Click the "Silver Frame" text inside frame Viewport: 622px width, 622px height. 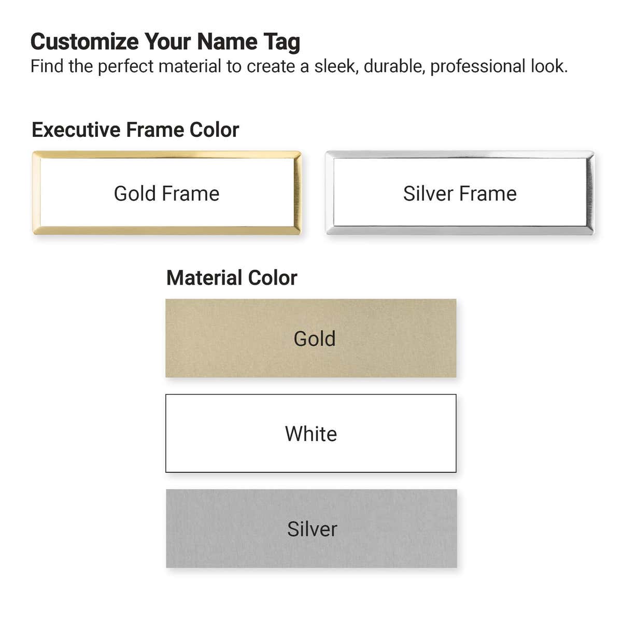pos(460,193)
